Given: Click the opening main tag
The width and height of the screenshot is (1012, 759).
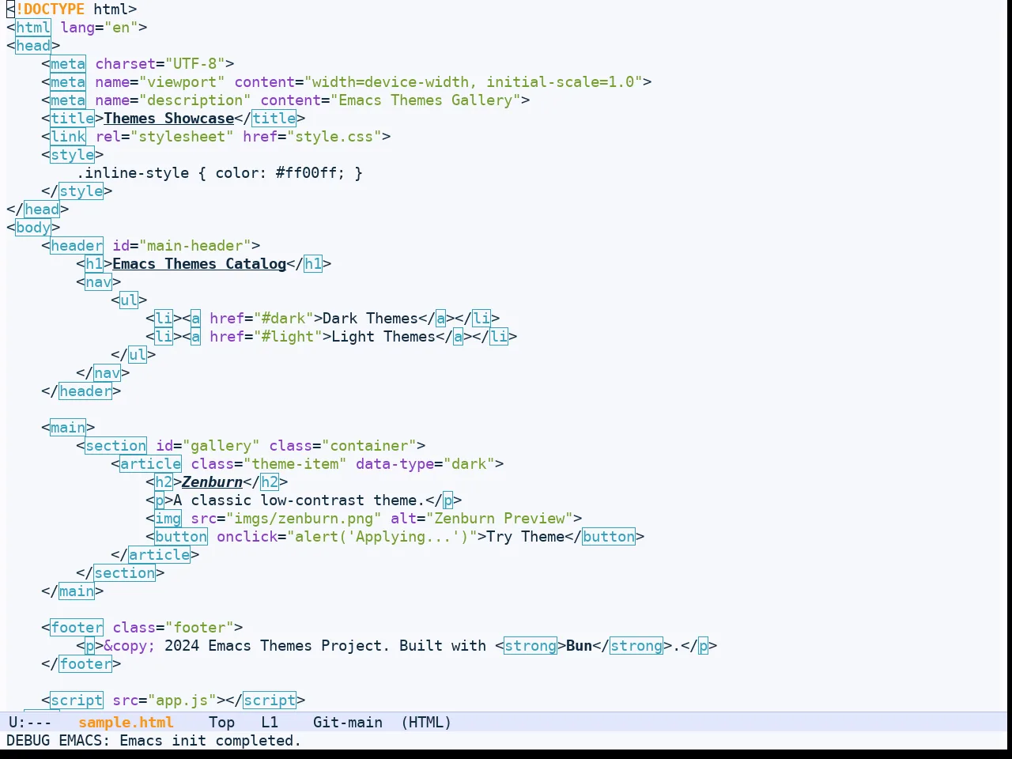Looking at the screenshot, I should pyautogui.click(x=68, y=428).
